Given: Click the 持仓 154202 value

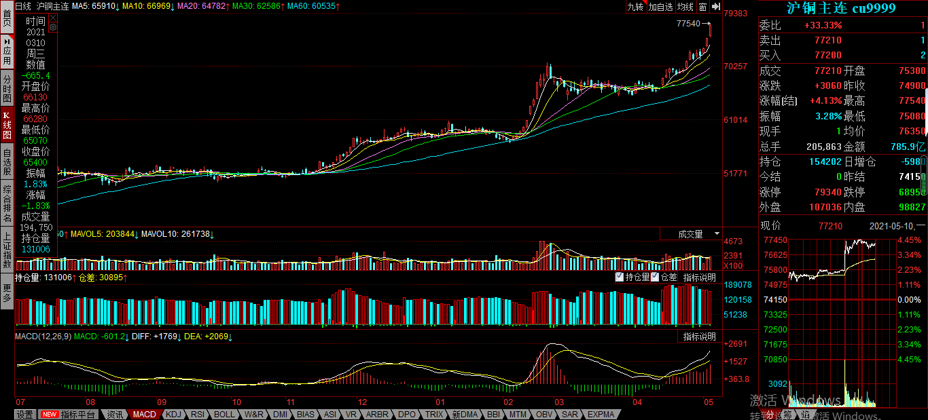Looking at the screenshot, I should [x=825, y=161].
